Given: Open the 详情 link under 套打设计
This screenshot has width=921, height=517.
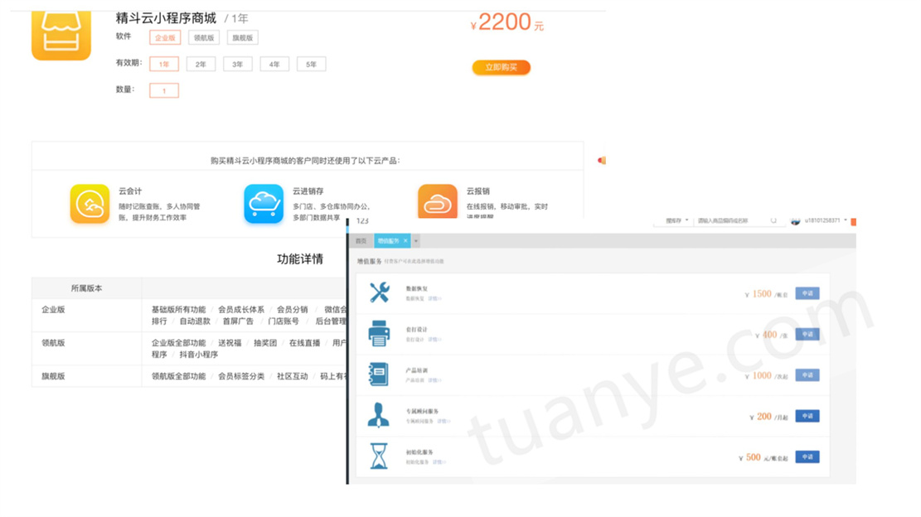Looking at the screenshot, I should point(434,340).
